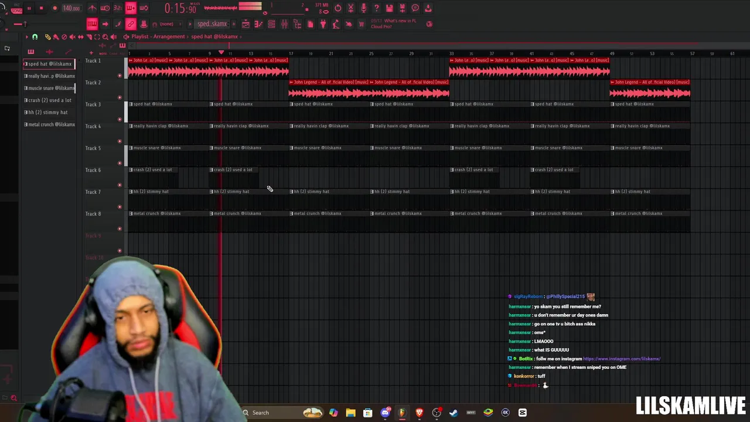Open the Mixer icon in toolbar
Screen dimensions: 750x422
pyautogui.click(x=284, y=24)
